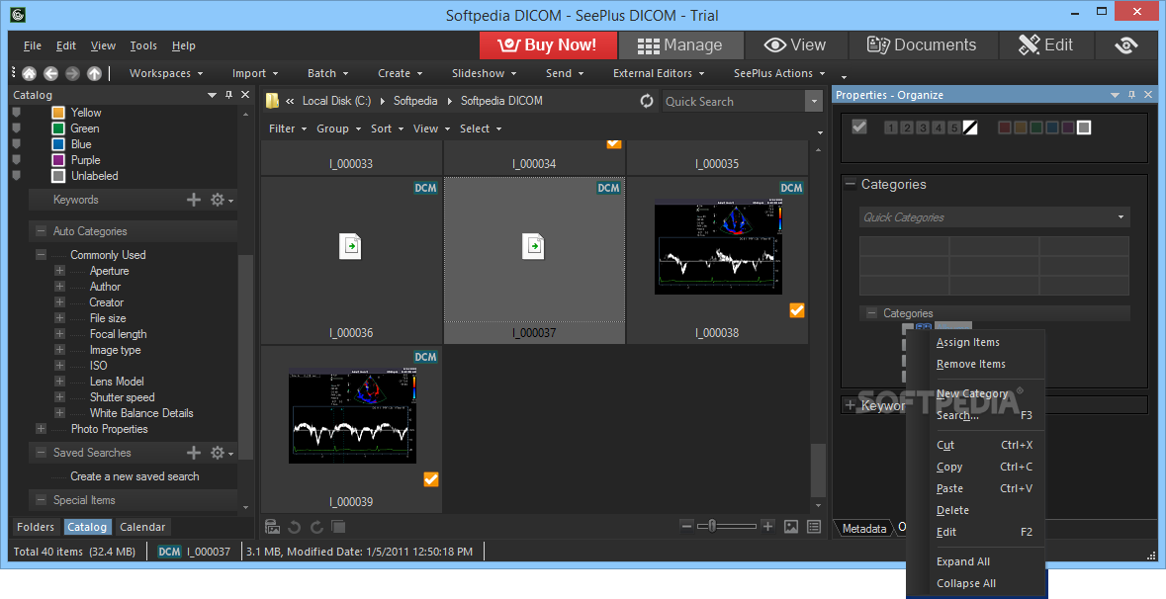Click the folder icon in the path bar
Viewport: 1166px width, 599px height.
[x=272, y=101]
